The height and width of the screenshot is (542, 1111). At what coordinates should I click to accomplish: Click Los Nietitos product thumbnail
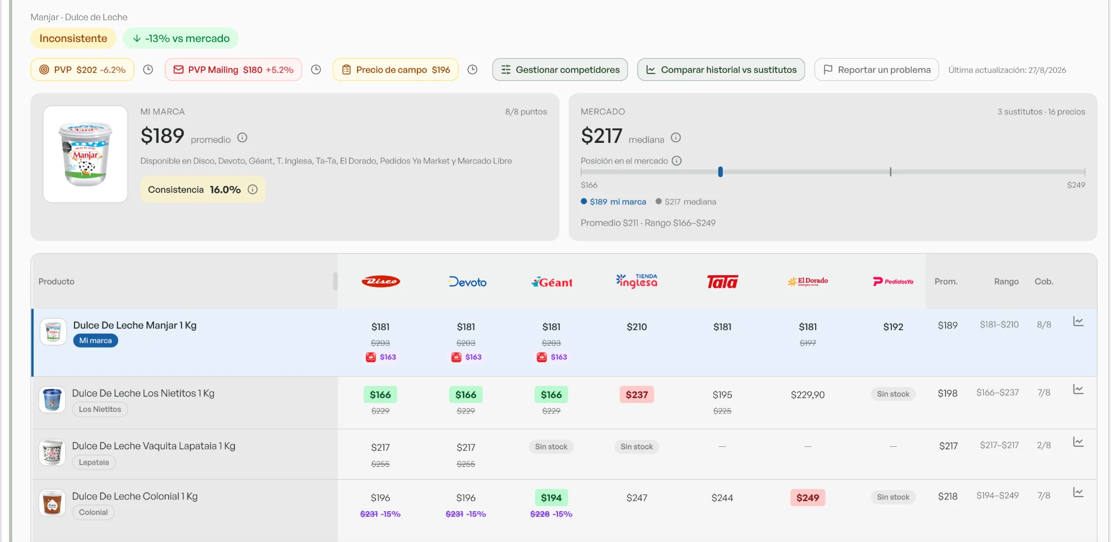52,400
